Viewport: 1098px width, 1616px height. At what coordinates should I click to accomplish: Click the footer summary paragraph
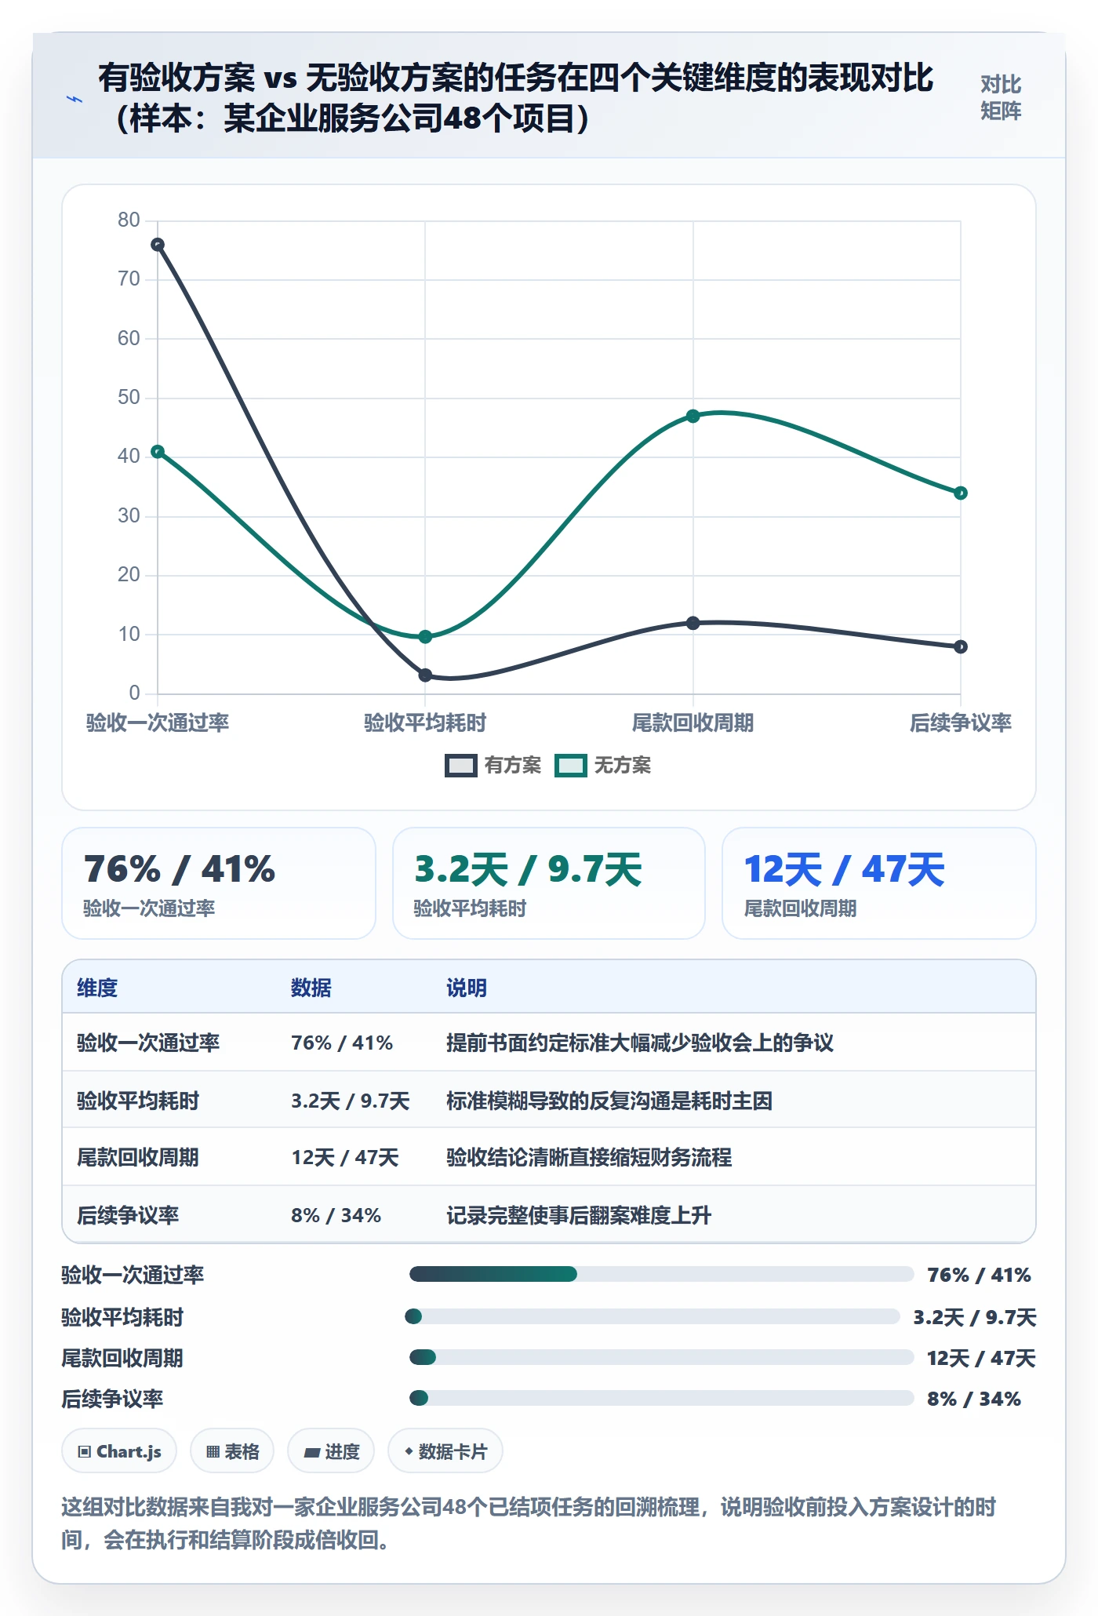click(529, 1523)
